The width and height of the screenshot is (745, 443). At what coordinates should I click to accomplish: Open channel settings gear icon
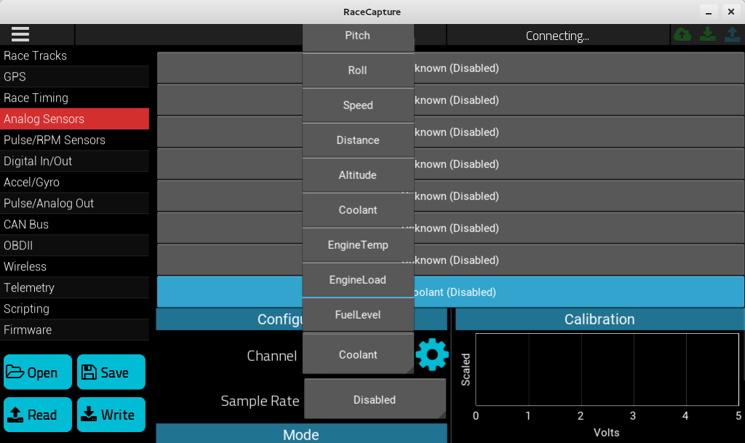[x=432, y=354]
